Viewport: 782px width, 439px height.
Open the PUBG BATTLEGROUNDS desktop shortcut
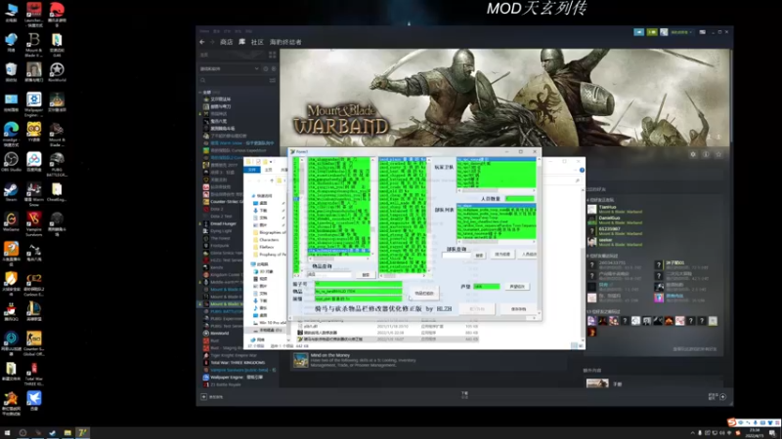[x=57, y=164]
